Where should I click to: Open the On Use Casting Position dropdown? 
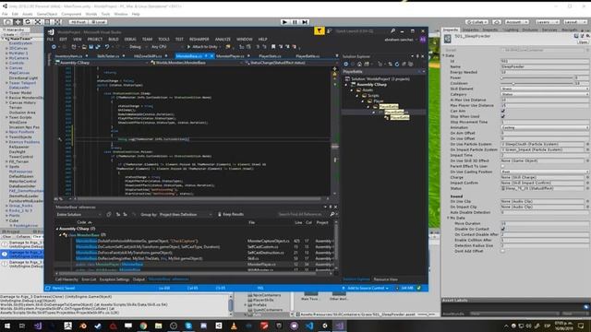[545, 172]
